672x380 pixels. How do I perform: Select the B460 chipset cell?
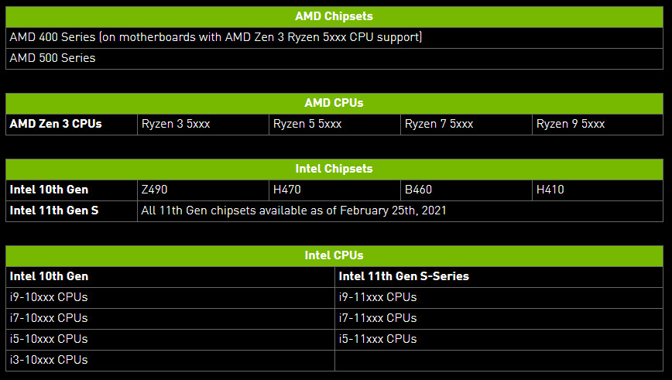coord(418,190)
